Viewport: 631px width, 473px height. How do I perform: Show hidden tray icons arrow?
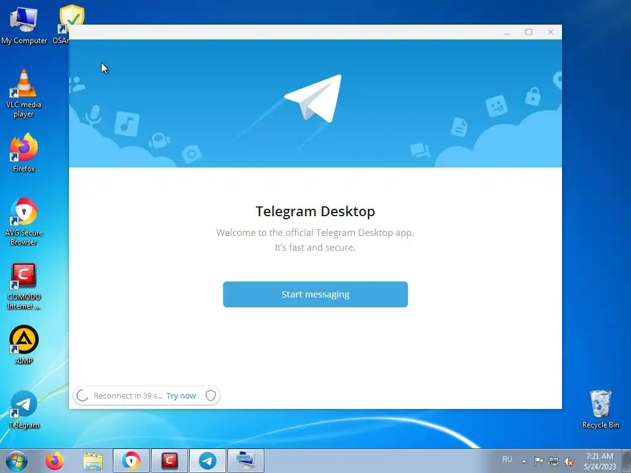click(524, 461)
